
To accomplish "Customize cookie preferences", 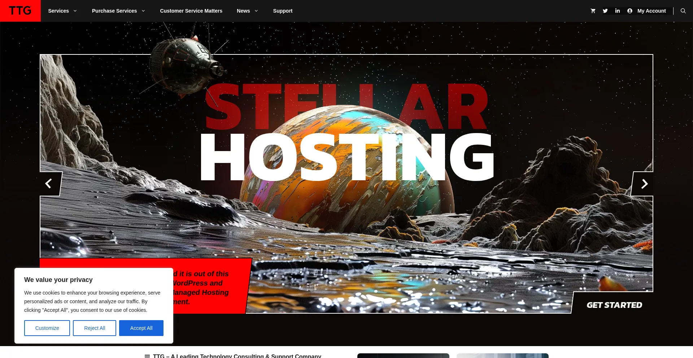I will pos(47,328).
